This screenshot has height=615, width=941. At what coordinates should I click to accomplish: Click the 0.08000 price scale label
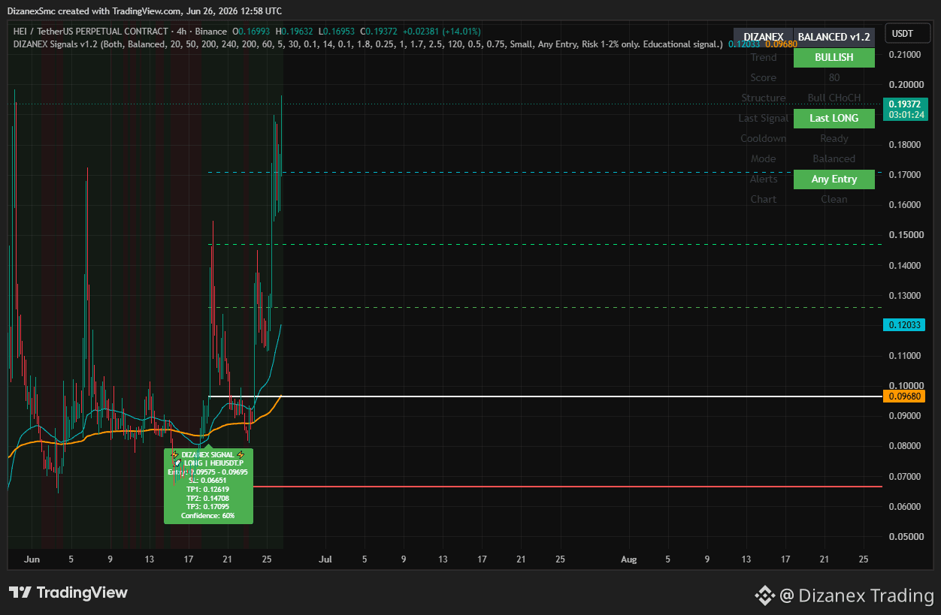pos(903,446)
